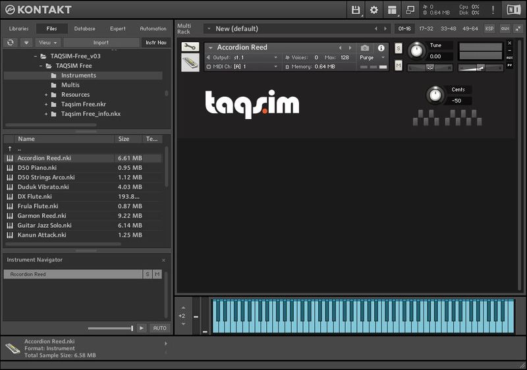The image size is (527, 370).
Task: Click the Import button
Action: coord(101,42)
